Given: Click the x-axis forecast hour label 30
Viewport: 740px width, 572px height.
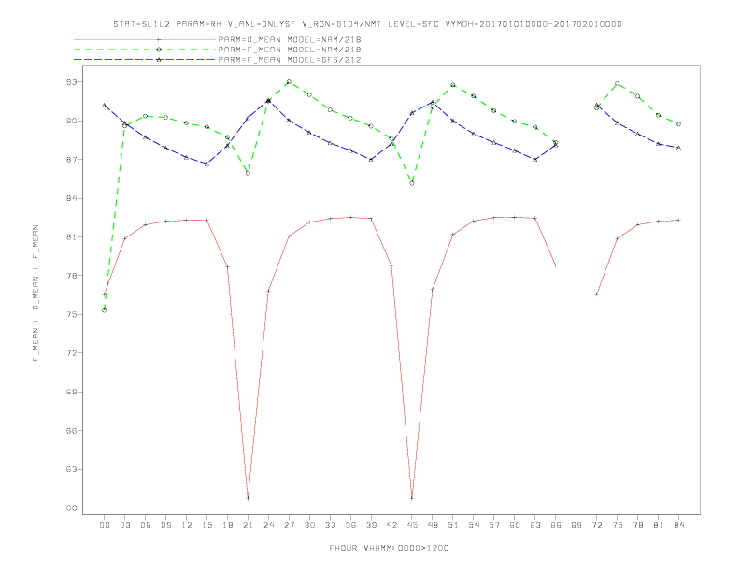Looking at the screenshot, I should [x=309, y=525].
